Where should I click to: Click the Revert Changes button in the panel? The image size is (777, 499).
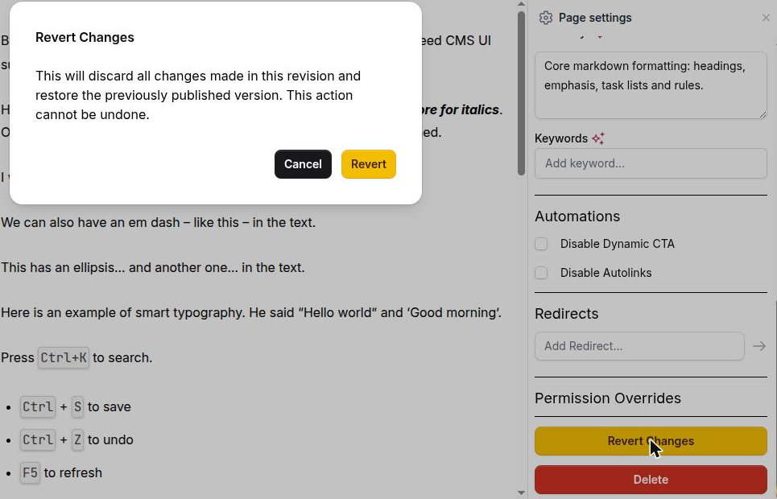[x=651, y=441]
